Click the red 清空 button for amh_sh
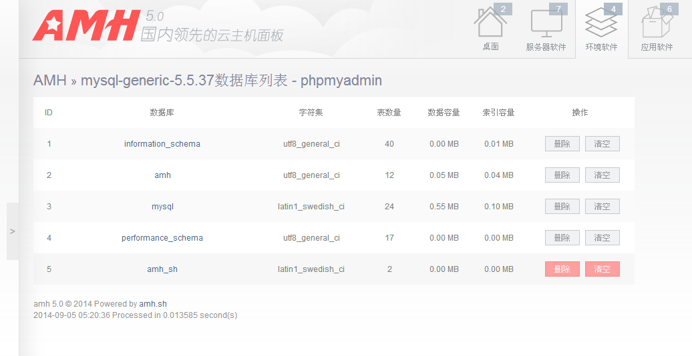692x356 pixels. pyautogui.click(x=602, y=269)
